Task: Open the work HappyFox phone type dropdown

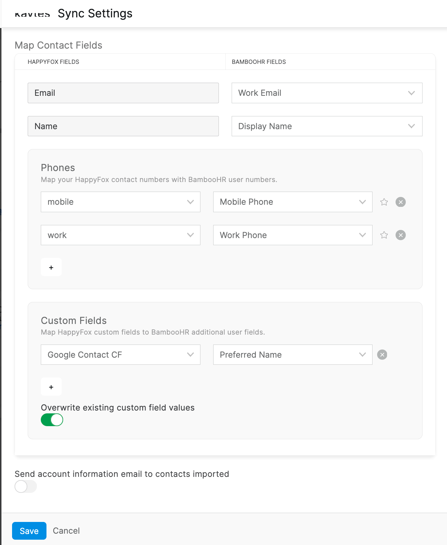Action: click(x=121, y=235)
